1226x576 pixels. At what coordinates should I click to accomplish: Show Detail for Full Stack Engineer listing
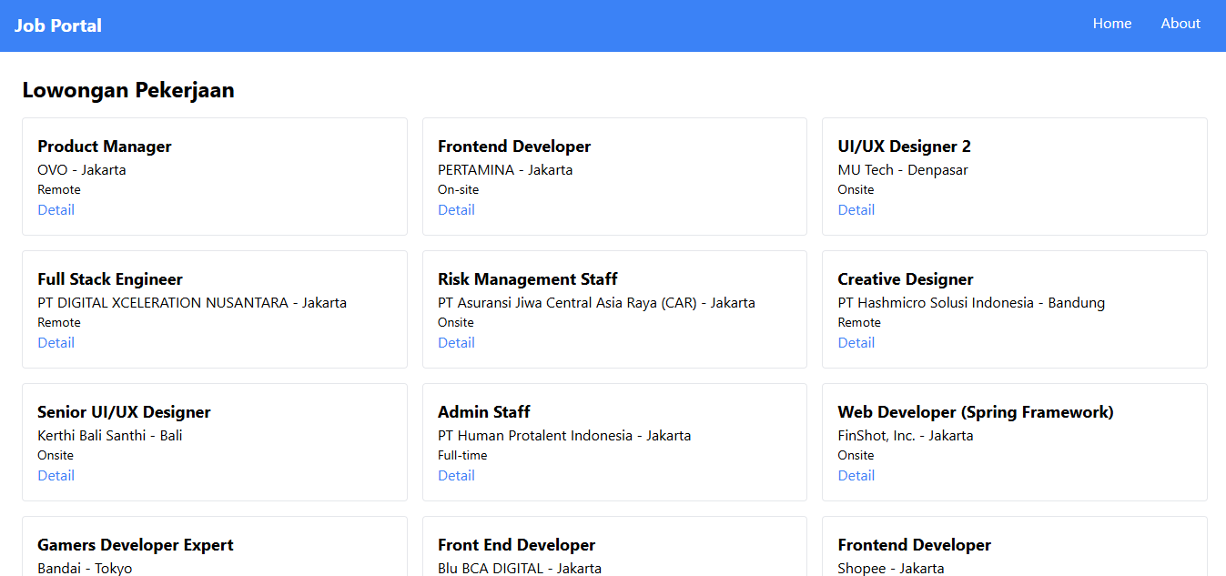pyautogui.click(x=56, y=343)
